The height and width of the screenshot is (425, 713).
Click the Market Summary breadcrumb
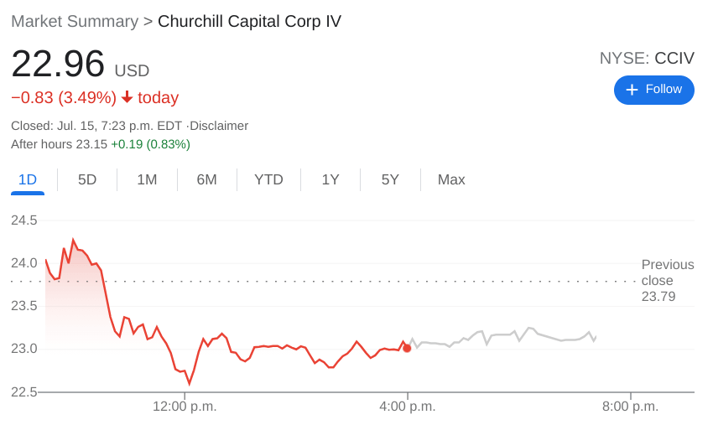(x=75, y=22)
